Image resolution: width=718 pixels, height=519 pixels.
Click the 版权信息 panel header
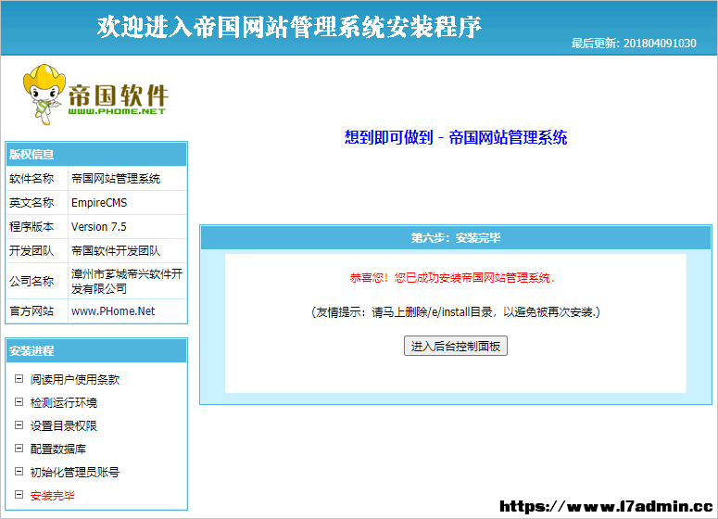tap(96, 155)
